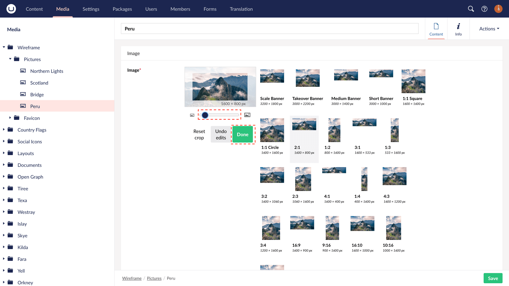Screen dimensions: 509x286
Task: Click the large image icon right of zoom slider
Action: click(x=248, y=115)
